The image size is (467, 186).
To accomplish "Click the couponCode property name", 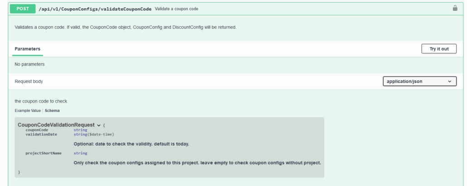I will (x=37, y=130).
